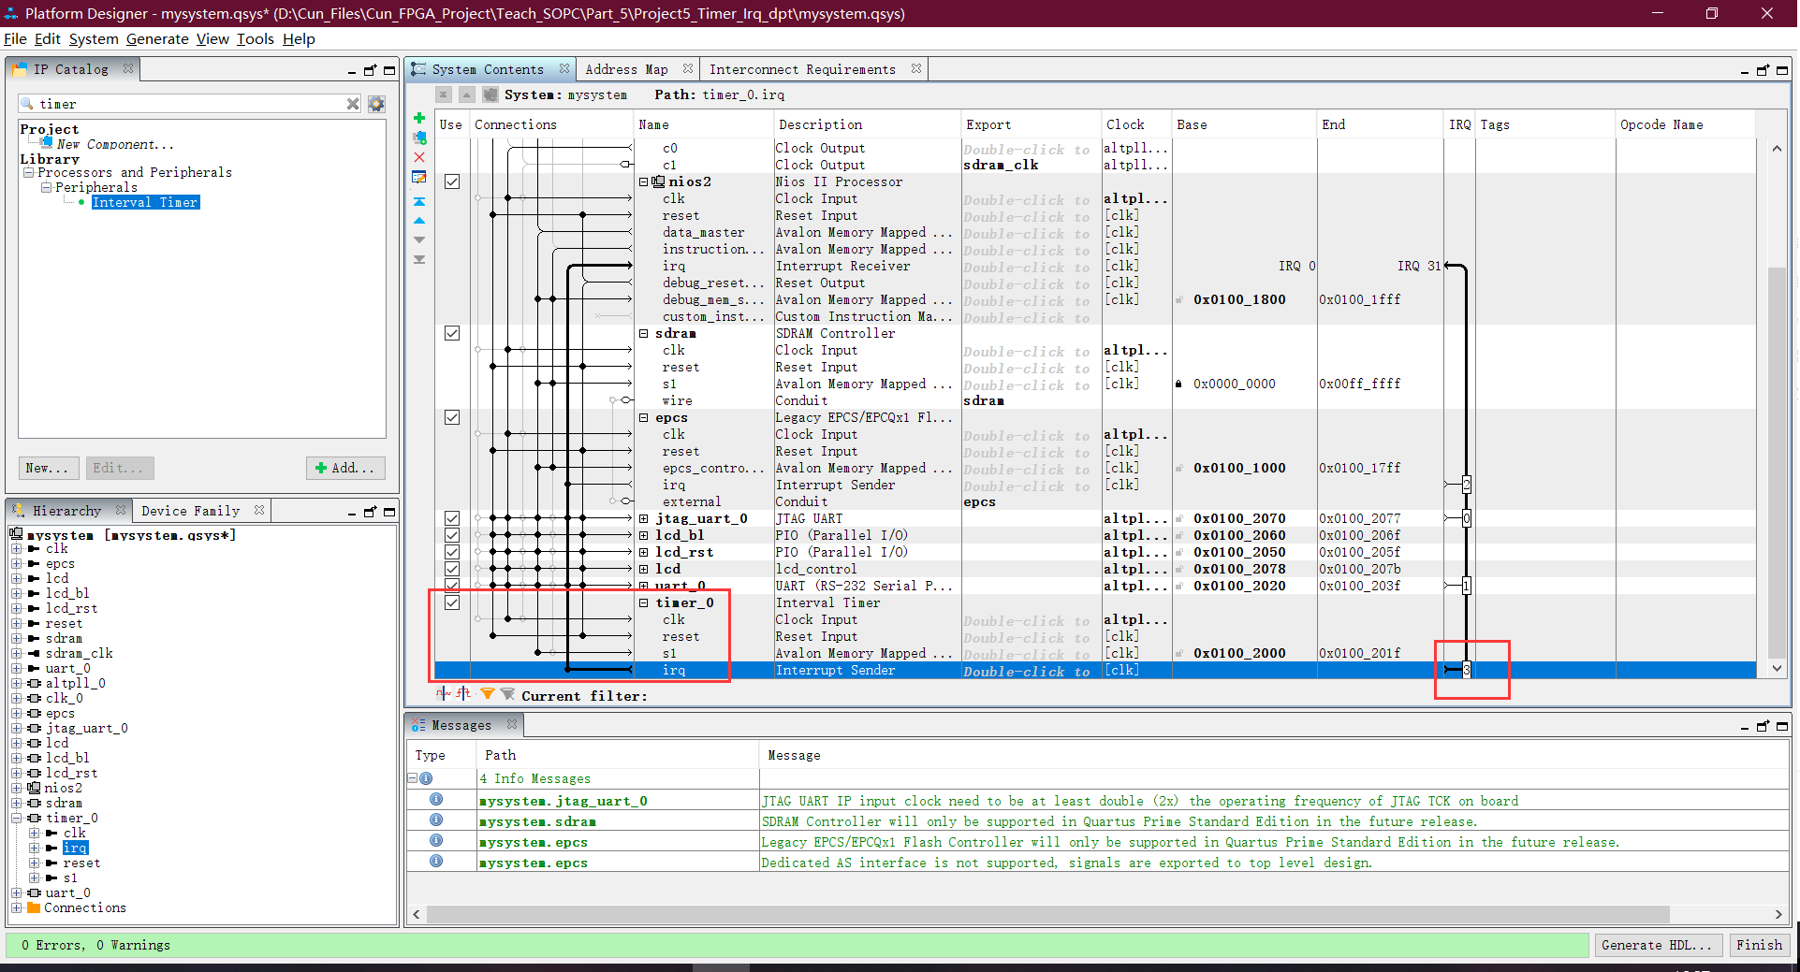This screenshot has width=1800, height=972.
Task: Select Interval Timer in the IP Catalog
Action: (145, 202)
